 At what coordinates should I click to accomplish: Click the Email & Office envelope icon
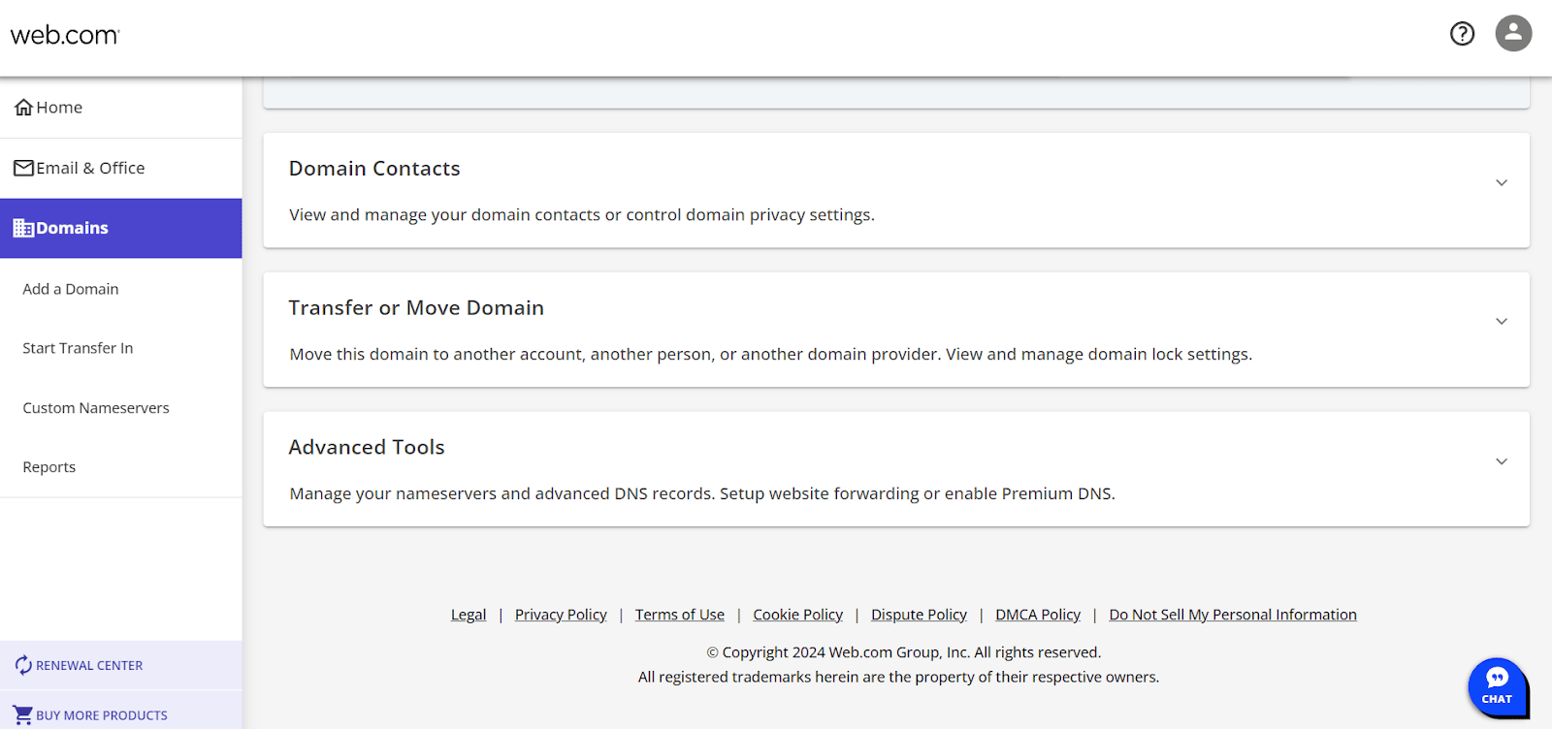click(x=23, y=168)
